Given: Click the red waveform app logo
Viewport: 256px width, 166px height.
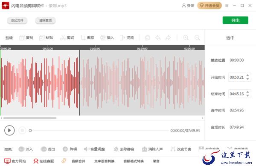Looking at the screenshot, I should pos(6,6).
